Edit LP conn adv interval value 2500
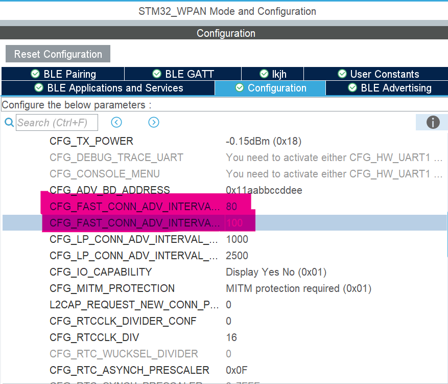The width and height of the screenshot is (448, 384). [237, 256]
